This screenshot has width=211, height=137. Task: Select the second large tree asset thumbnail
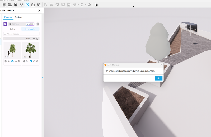click(31, 50)
